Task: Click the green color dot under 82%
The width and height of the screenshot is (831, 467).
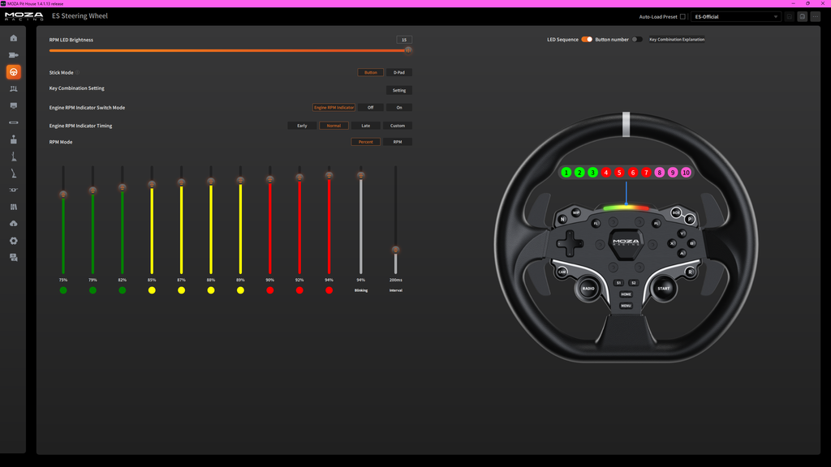Action: 123,290
